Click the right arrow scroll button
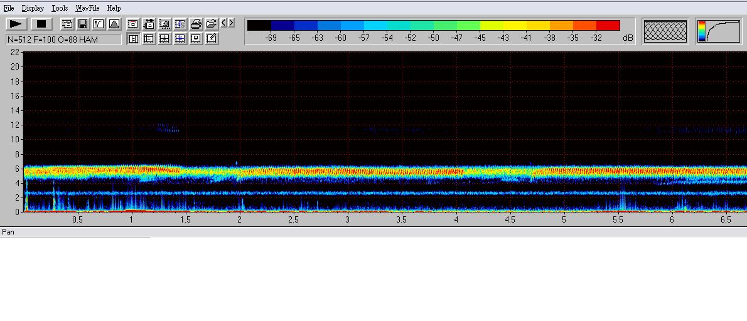This screenshot has height=321, width=747. pos(231,23)
